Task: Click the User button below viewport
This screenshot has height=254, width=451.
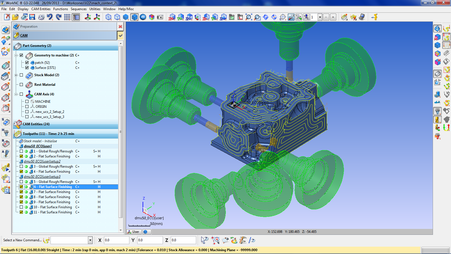Action: 134,232
